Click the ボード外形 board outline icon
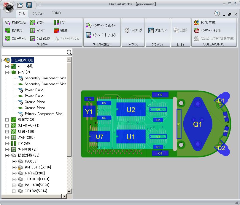This screenshot has height=205, width=240. pyautogui.click(x=13, y=66)
